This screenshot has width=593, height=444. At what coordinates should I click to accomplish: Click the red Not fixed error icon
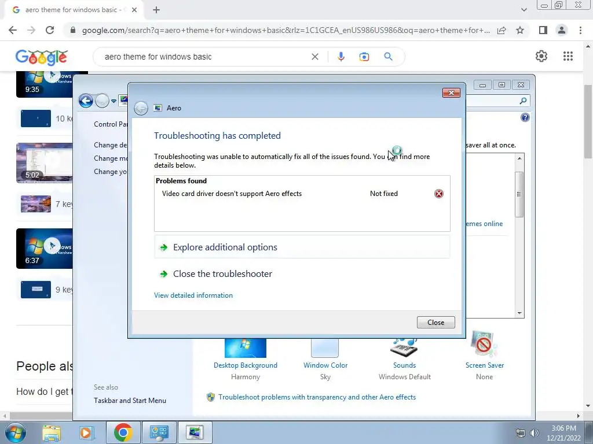(x=439, y=194)
